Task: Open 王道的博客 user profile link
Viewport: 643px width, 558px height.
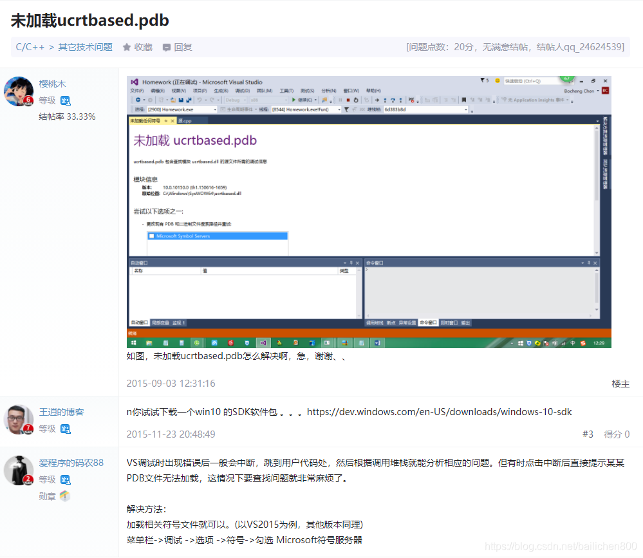Action: (62, 412)
